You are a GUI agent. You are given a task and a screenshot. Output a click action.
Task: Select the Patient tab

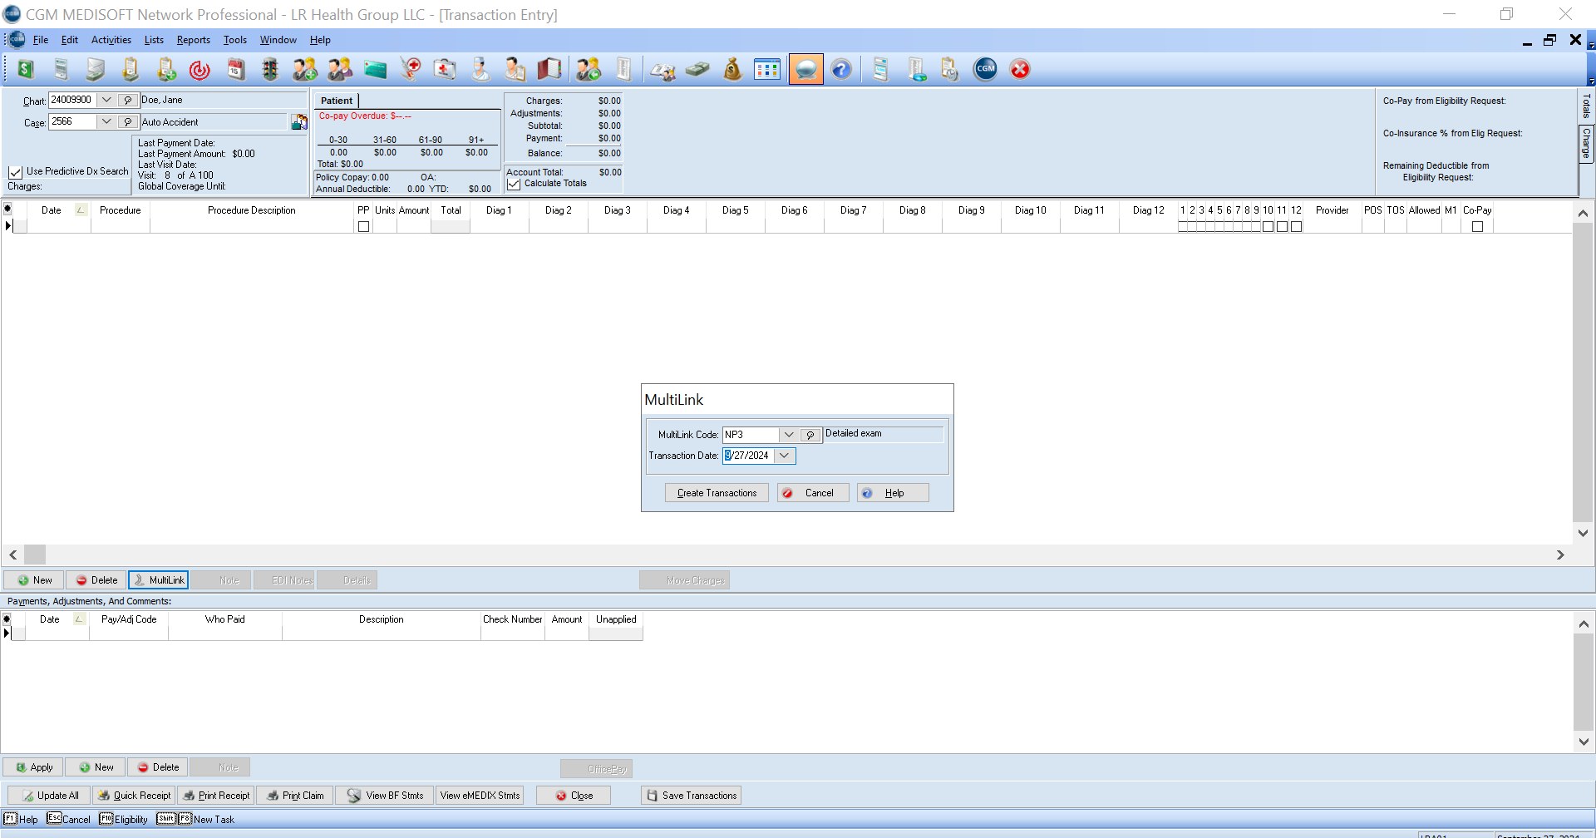coord(337,101)
